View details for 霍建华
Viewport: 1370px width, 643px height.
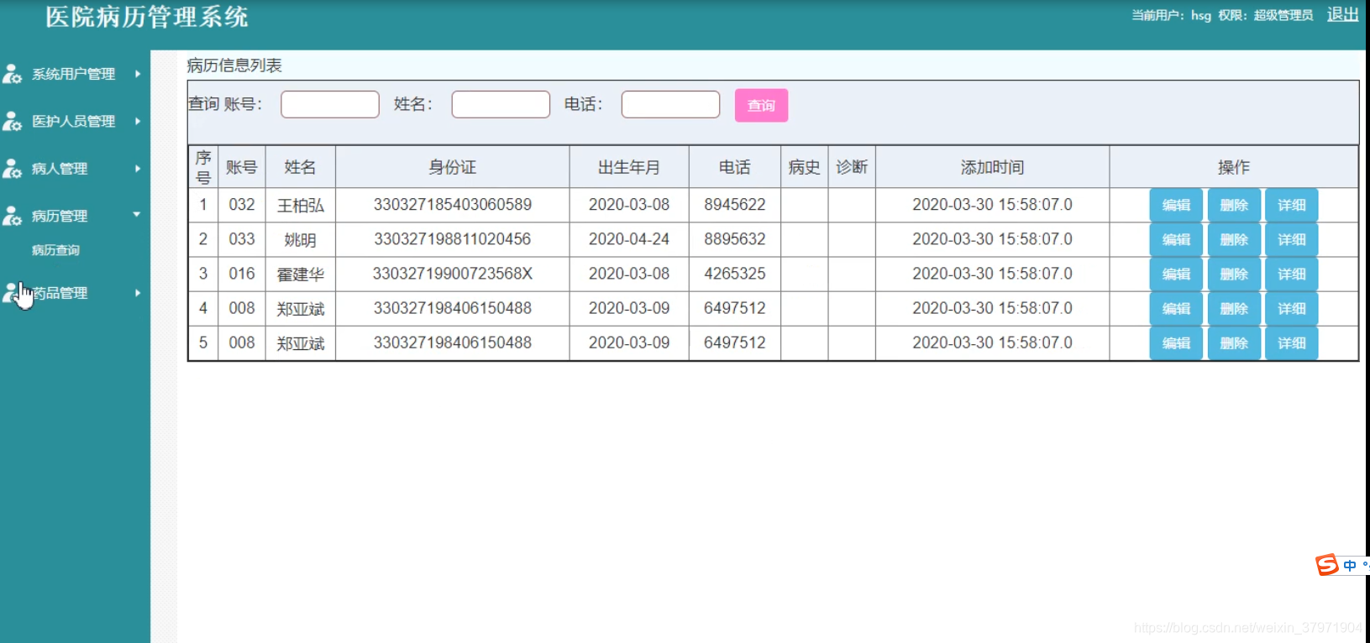click(x=1292, y=274)
